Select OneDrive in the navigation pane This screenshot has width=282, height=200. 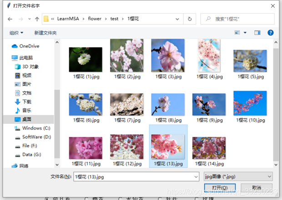25,46
